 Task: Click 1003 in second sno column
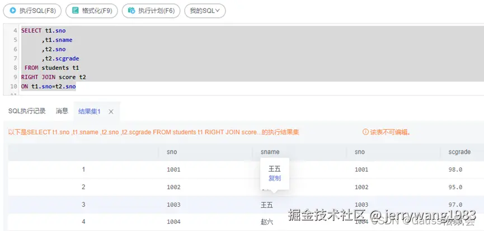click(361, 205)
